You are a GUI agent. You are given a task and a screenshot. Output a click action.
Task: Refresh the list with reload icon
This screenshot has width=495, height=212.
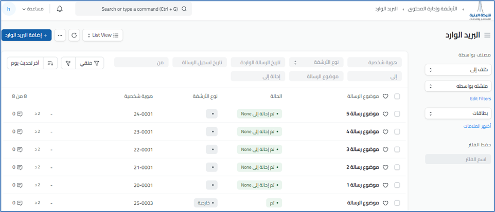pos(74,35)
